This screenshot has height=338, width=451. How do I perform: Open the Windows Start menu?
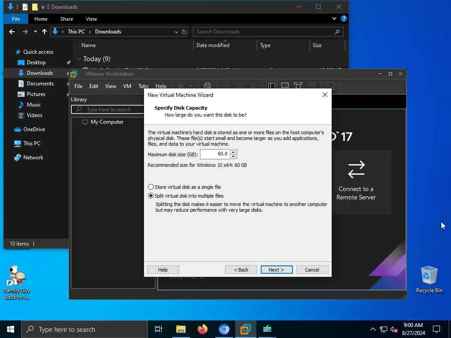(x=11, y=329)
